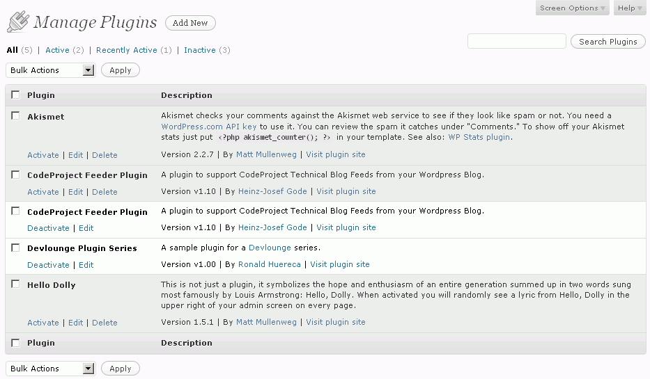The height and width of the screenshot is (379, 650).
Task: Click the Search Plugins button
Action: [x=608, y=41]
